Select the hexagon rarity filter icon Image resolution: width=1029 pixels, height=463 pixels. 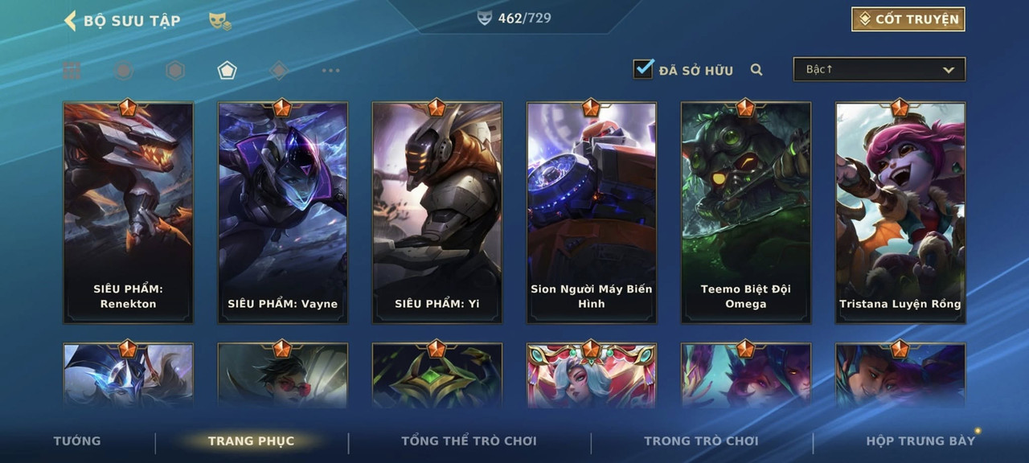pyautogui.click(x=175, y=71)
